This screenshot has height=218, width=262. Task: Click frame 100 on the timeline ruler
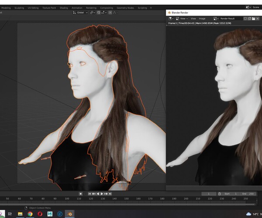tap(67, 199)
